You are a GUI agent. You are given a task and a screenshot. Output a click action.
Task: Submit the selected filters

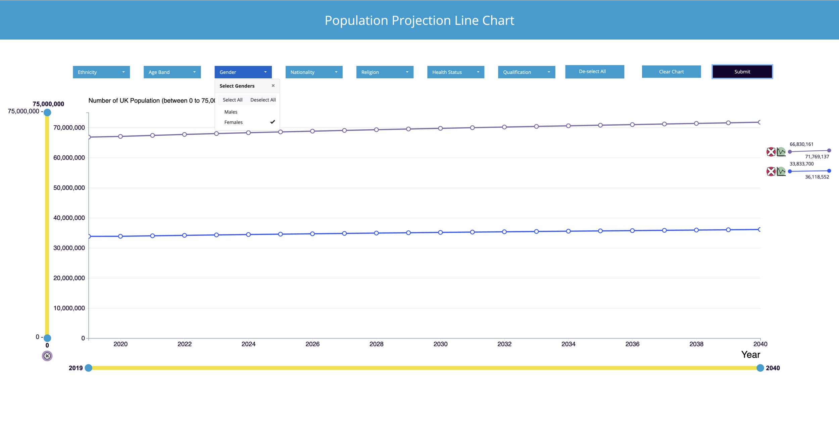(742, 72)
